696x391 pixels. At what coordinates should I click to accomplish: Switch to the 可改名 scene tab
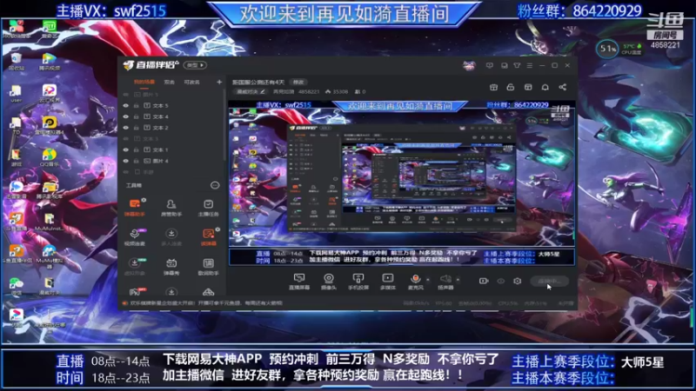pos(191,82)
